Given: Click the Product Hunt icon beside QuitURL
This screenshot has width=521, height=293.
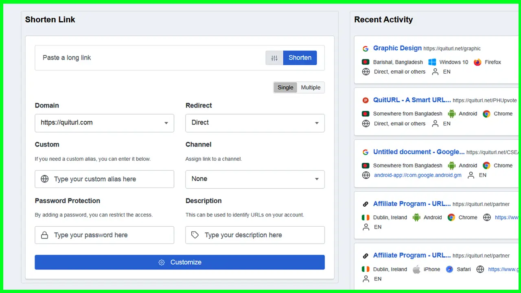Looking at the screenshot, I should (365, 101).
